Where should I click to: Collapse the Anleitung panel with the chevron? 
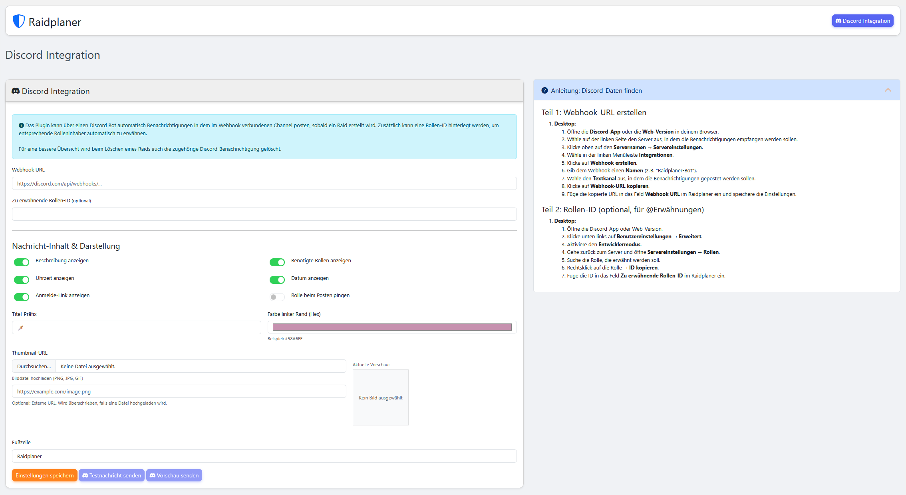pyautogui.click(x=888, y=90)
